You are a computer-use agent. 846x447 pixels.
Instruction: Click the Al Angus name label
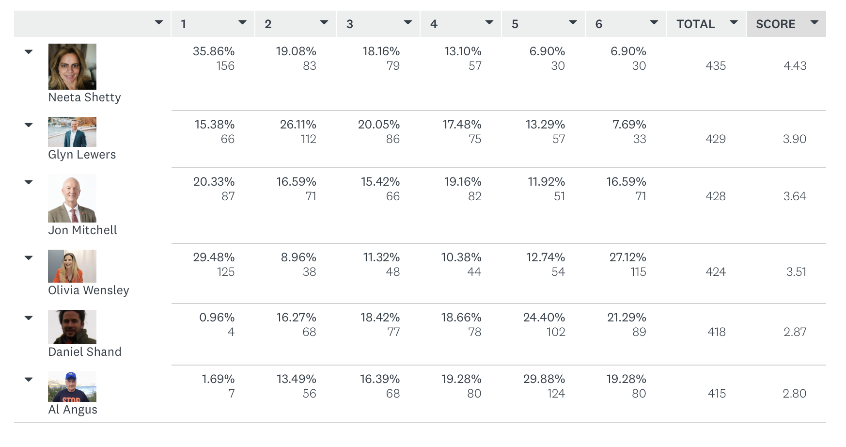coord(73,410)
